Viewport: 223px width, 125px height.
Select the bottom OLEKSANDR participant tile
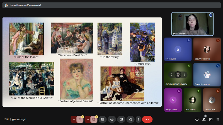[x=192, y=100]
